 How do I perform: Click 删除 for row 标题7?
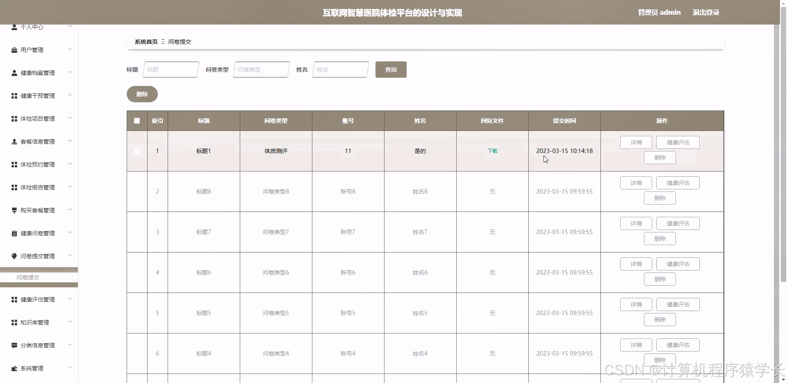click(x=660, y=239)
